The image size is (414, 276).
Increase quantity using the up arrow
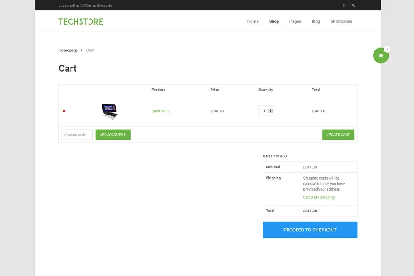pos(271,110)
